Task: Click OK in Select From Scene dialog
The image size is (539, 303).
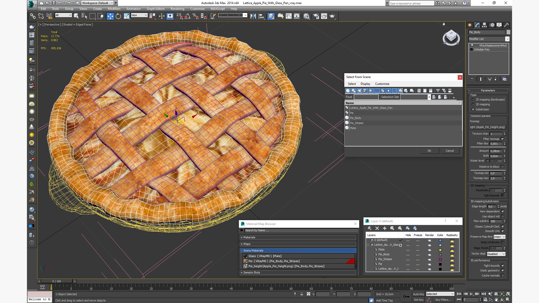Action: coord(429,151)
